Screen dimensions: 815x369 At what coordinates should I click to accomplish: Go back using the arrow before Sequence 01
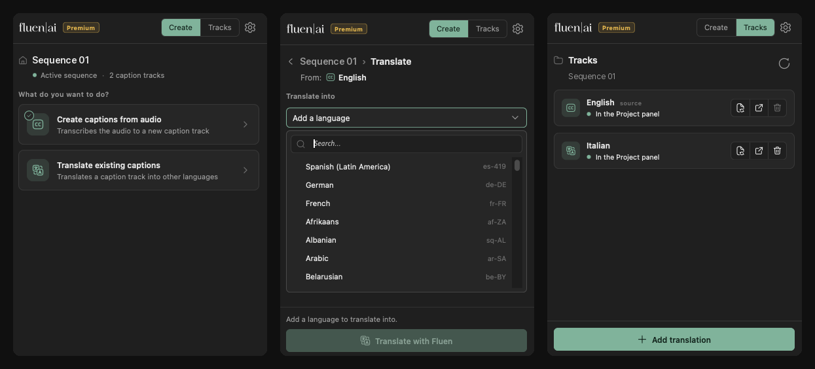291,61
